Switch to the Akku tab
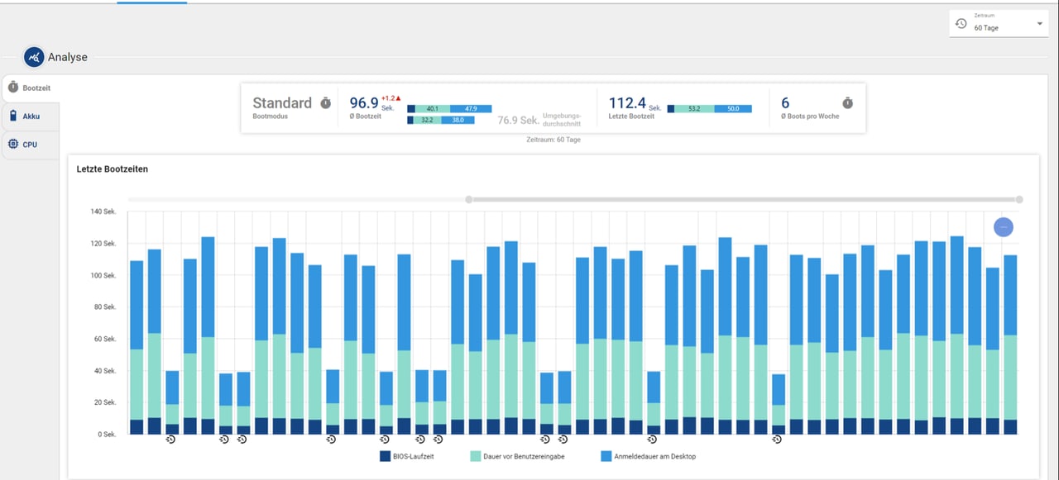1059x480 pixels. click(x=31, y=116)
